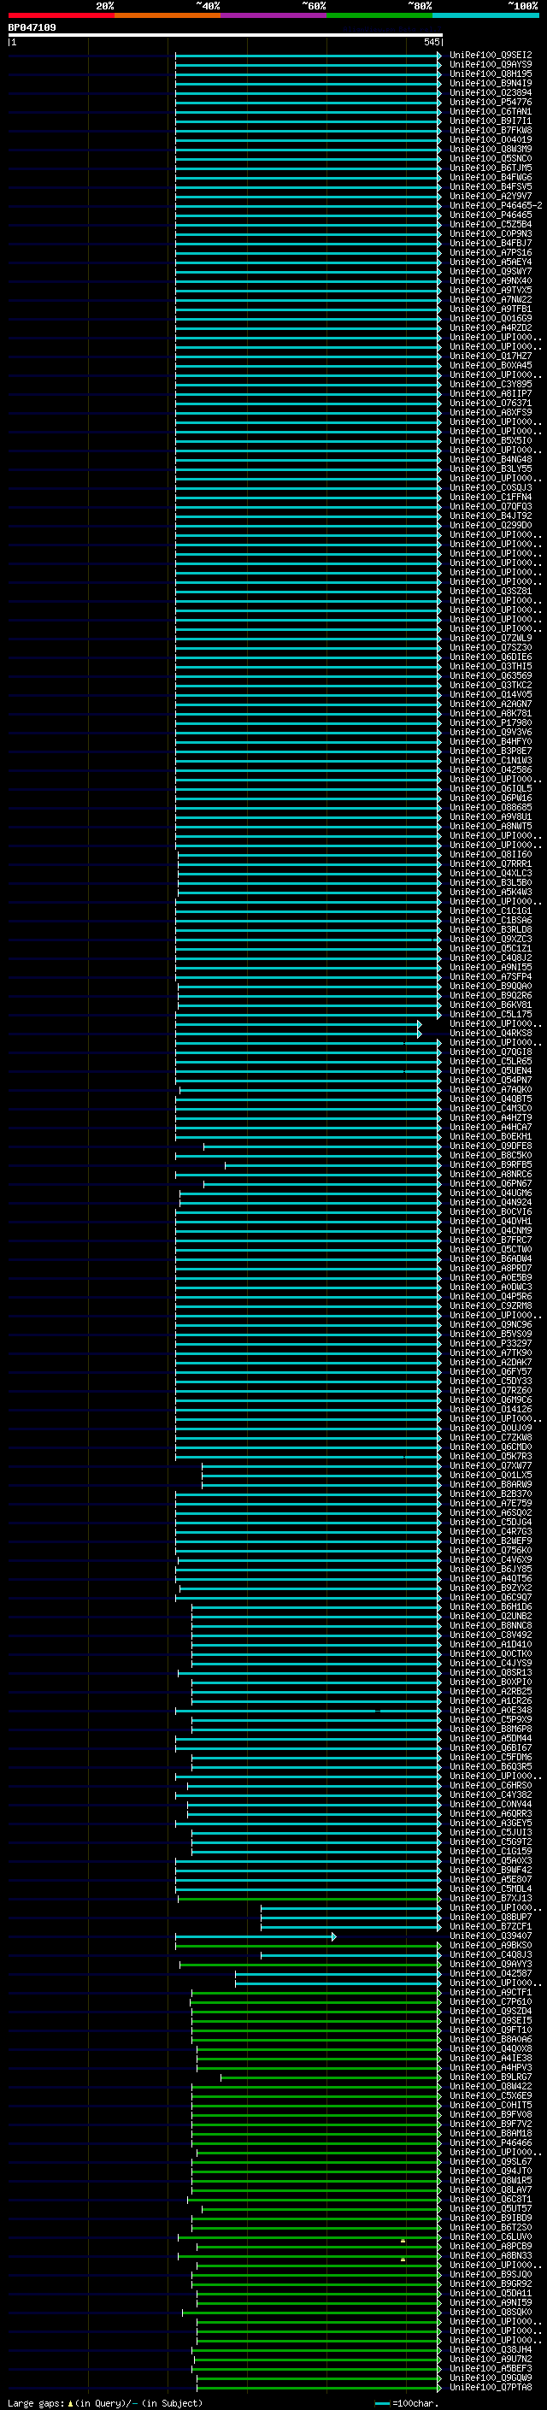Click the yellow gap marker on UniRef100_C6LUV0 row
The image size is (547, 2410).
pyautogui.click(x=403, y=2241)
